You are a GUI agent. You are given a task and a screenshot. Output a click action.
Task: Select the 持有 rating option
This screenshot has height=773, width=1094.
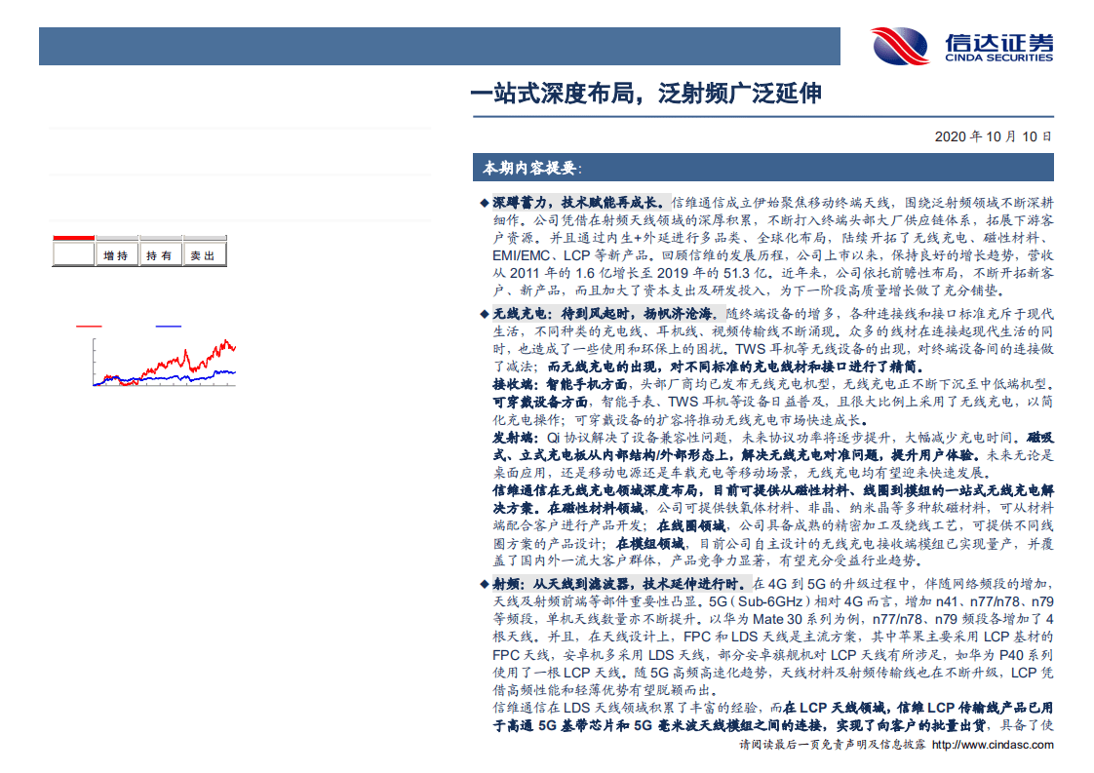coord(159,255)
